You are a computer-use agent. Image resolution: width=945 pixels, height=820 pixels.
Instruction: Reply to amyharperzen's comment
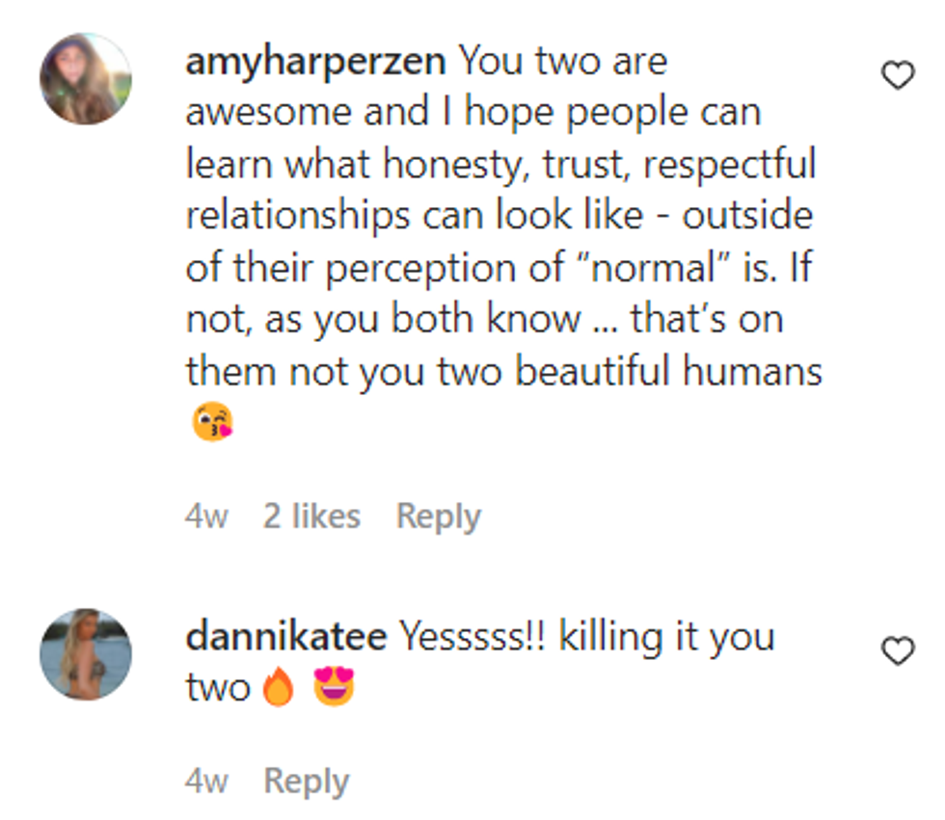click(438, 516)
